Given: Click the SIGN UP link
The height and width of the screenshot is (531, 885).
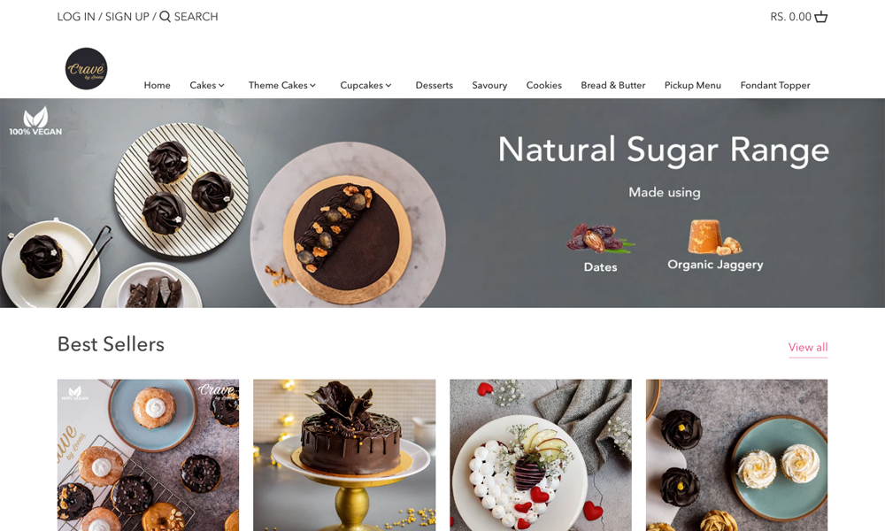Looking at the screenshot, I should [x=127, y=17].
